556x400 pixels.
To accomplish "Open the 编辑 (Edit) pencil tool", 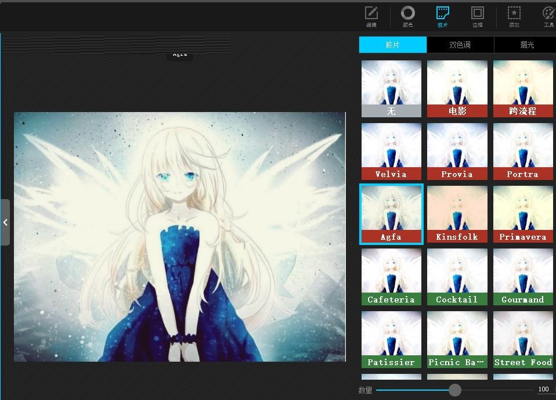I will coord(371,16).
